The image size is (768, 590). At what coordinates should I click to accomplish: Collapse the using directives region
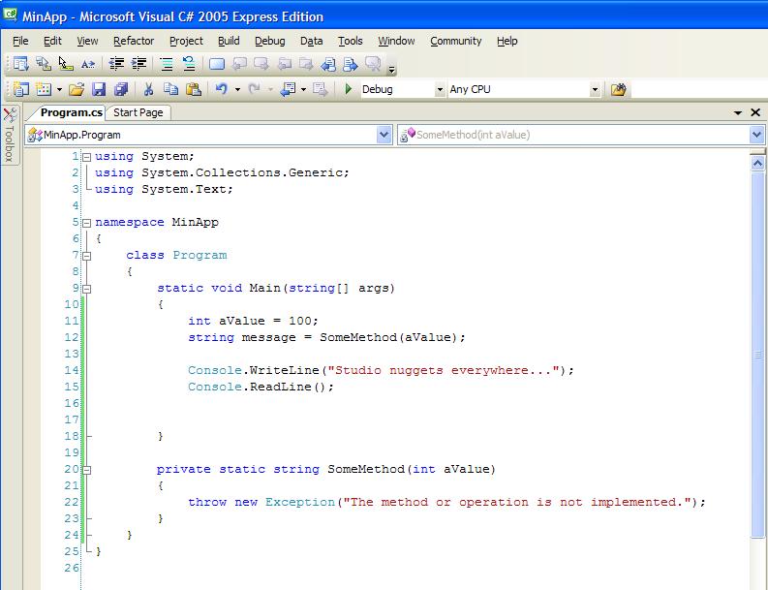coord(87,157)
